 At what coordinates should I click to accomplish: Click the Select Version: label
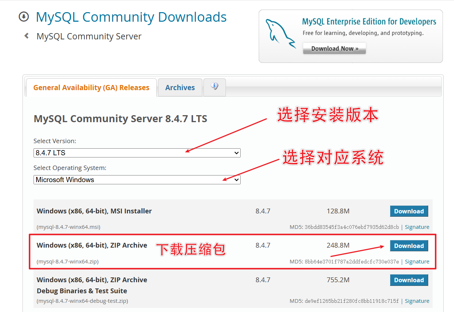(x=55, y=141)
